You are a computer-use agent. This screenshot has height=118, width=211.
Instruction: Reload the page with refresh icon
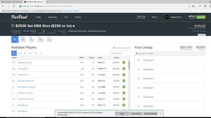click(14, 6)
